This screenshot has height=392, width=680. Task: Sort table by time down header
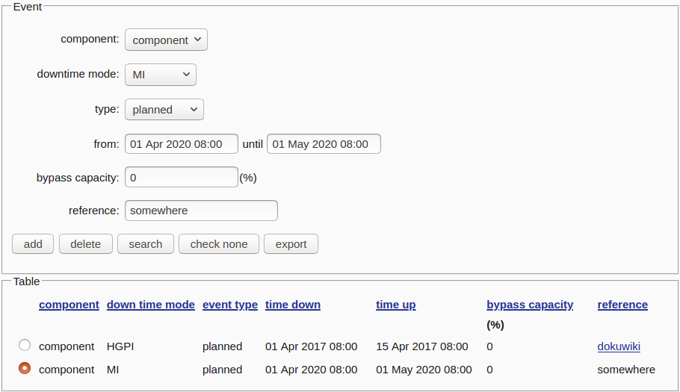(x=293, y=305)
